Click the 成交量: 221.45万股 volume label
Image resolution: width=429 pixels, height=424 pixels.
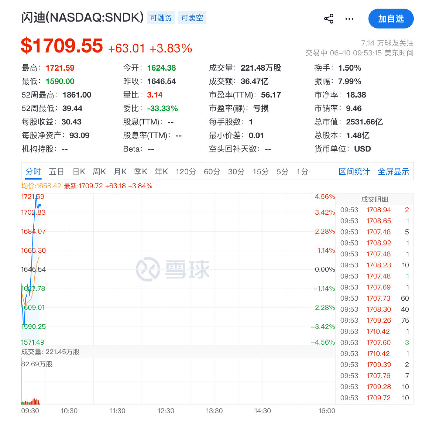[50, 352]
